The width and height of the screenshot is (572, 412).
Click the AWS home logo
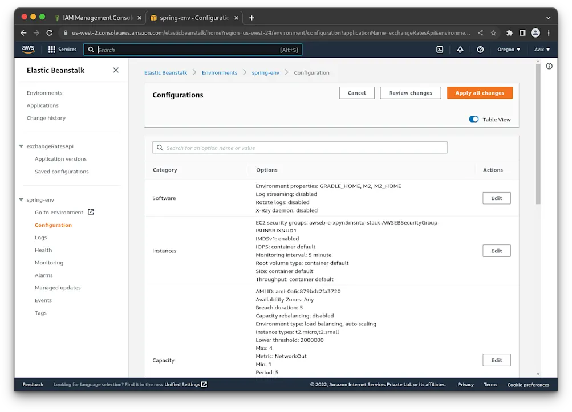coord(28,49)
